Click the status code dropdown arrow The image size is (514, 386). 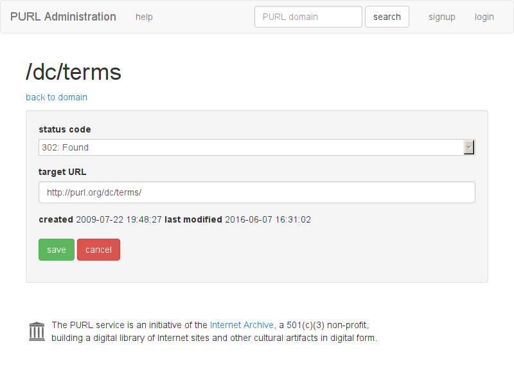(x=469, y=147)
